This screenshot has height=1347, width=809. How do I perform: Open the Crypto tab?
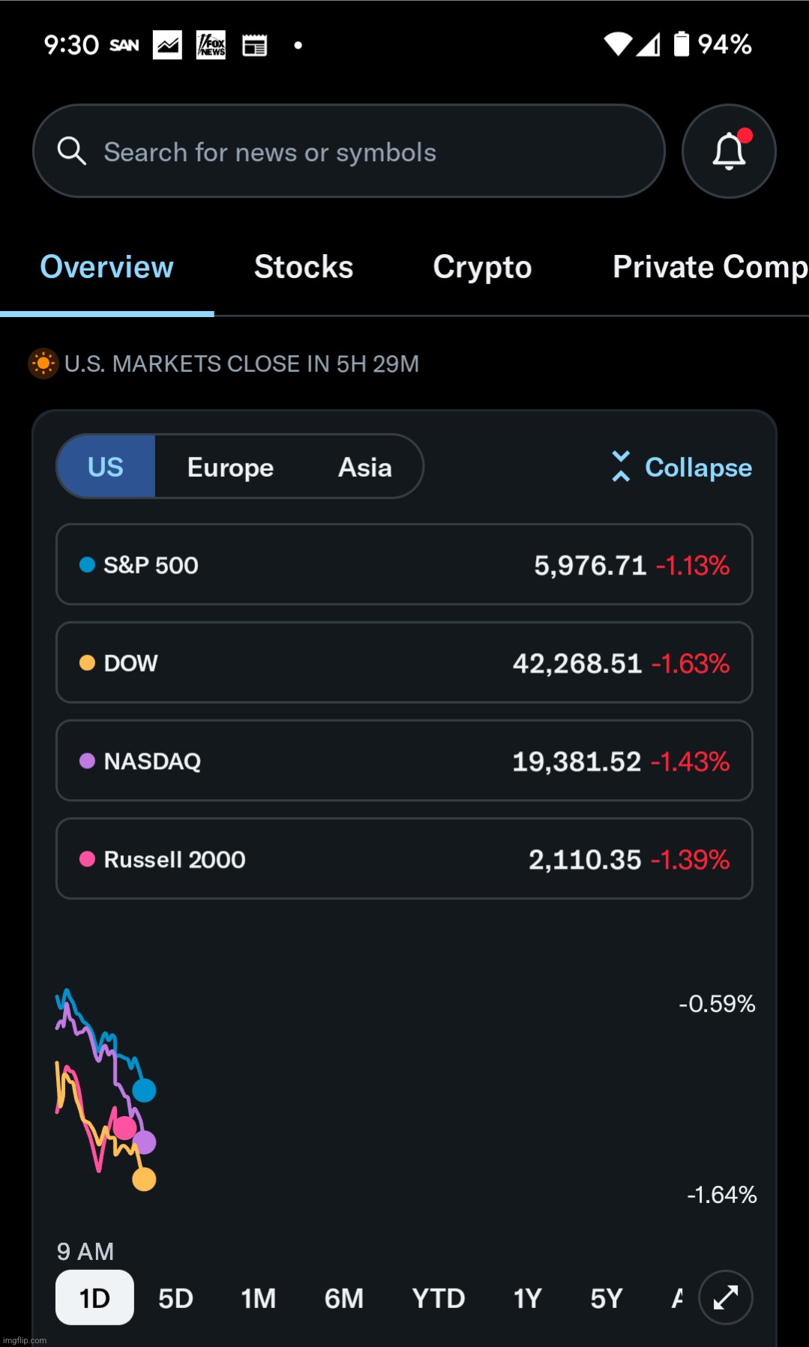coord(482,268)
